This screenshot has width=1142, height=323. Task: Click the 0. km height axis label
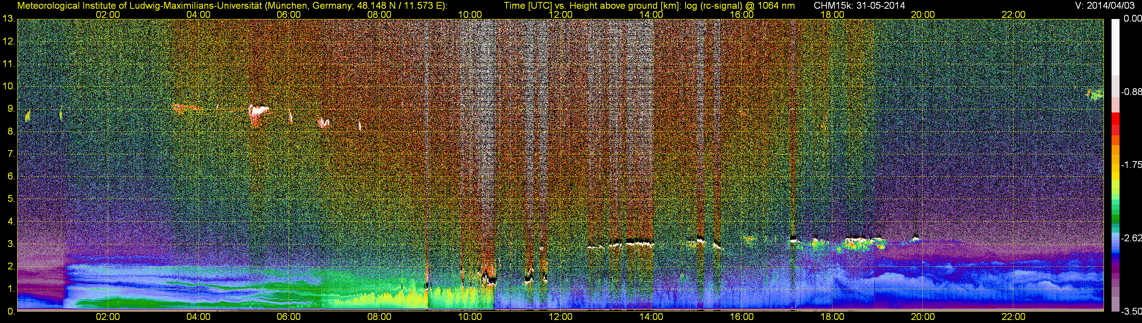(11, 311)
